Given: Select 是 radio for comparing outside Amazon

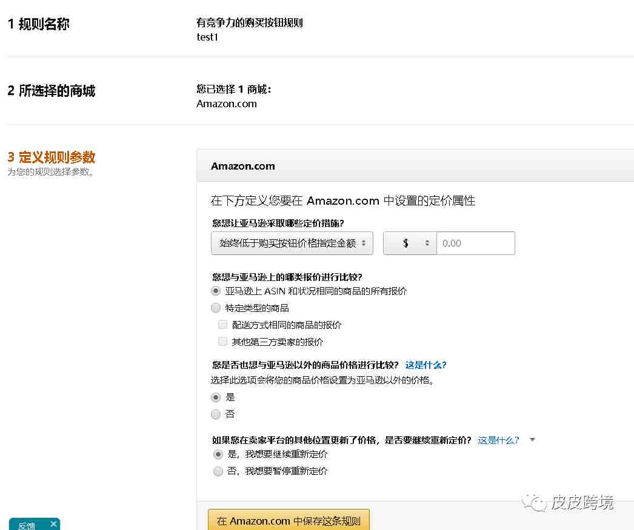Looking at the screenshot, I should click(x=216, y=397).
